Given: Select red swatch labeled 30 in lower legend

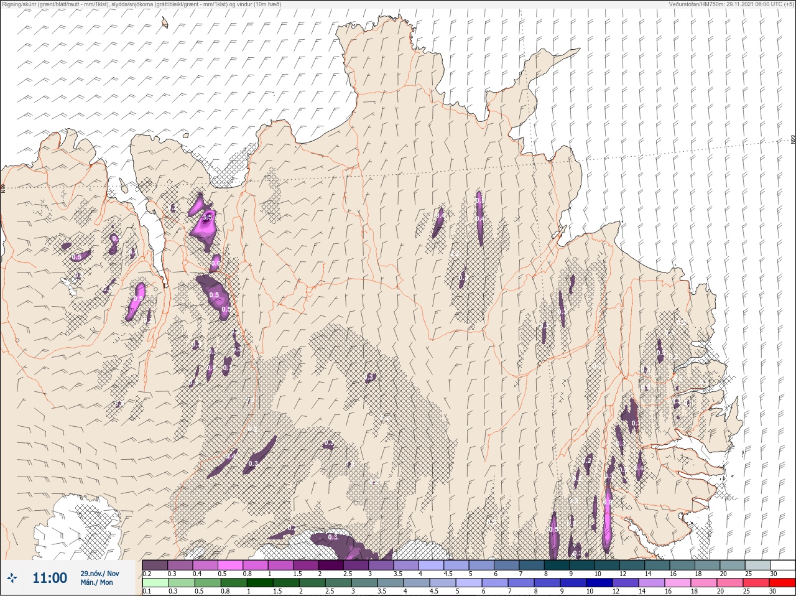Looking at the screenshot, I should point(782,583).
